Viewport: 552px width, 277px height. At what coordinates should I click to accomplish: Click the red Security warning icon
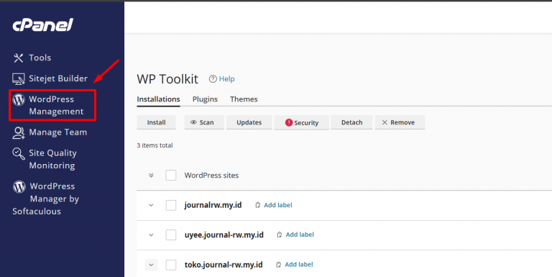point(289,122)
